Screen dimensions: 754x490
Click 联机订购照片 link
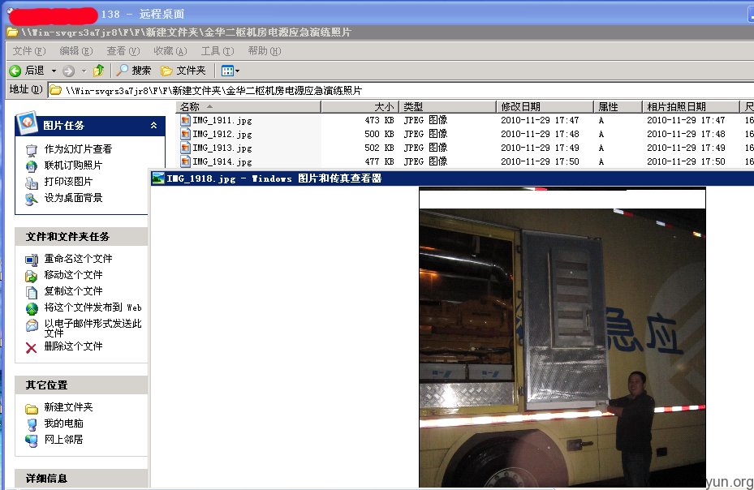(x=73, y=165)
